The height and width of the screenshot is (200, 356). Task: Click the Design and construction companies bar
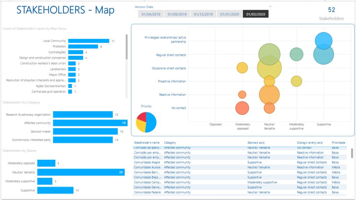(x=75, y=58)
